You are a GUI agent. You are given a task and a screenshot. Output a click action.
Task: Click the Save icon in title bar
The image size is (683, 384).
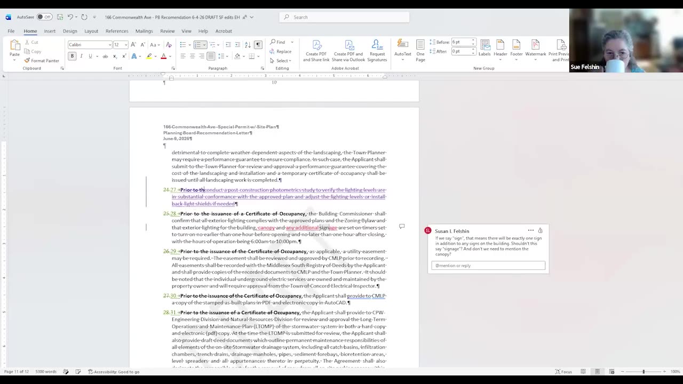[x=60, y=17]
